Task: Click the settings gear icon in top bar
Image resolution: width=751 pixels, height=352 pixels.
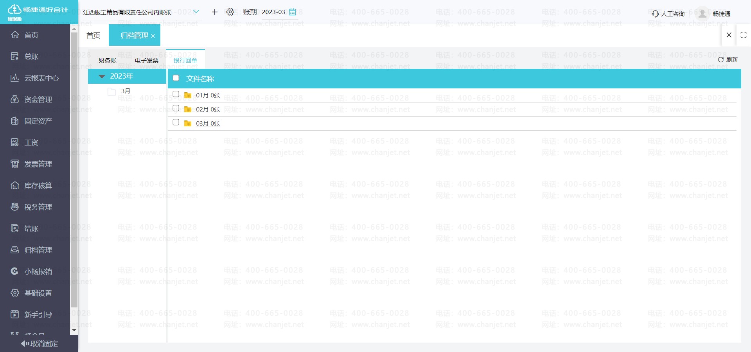Action: (x=230, y=12)
